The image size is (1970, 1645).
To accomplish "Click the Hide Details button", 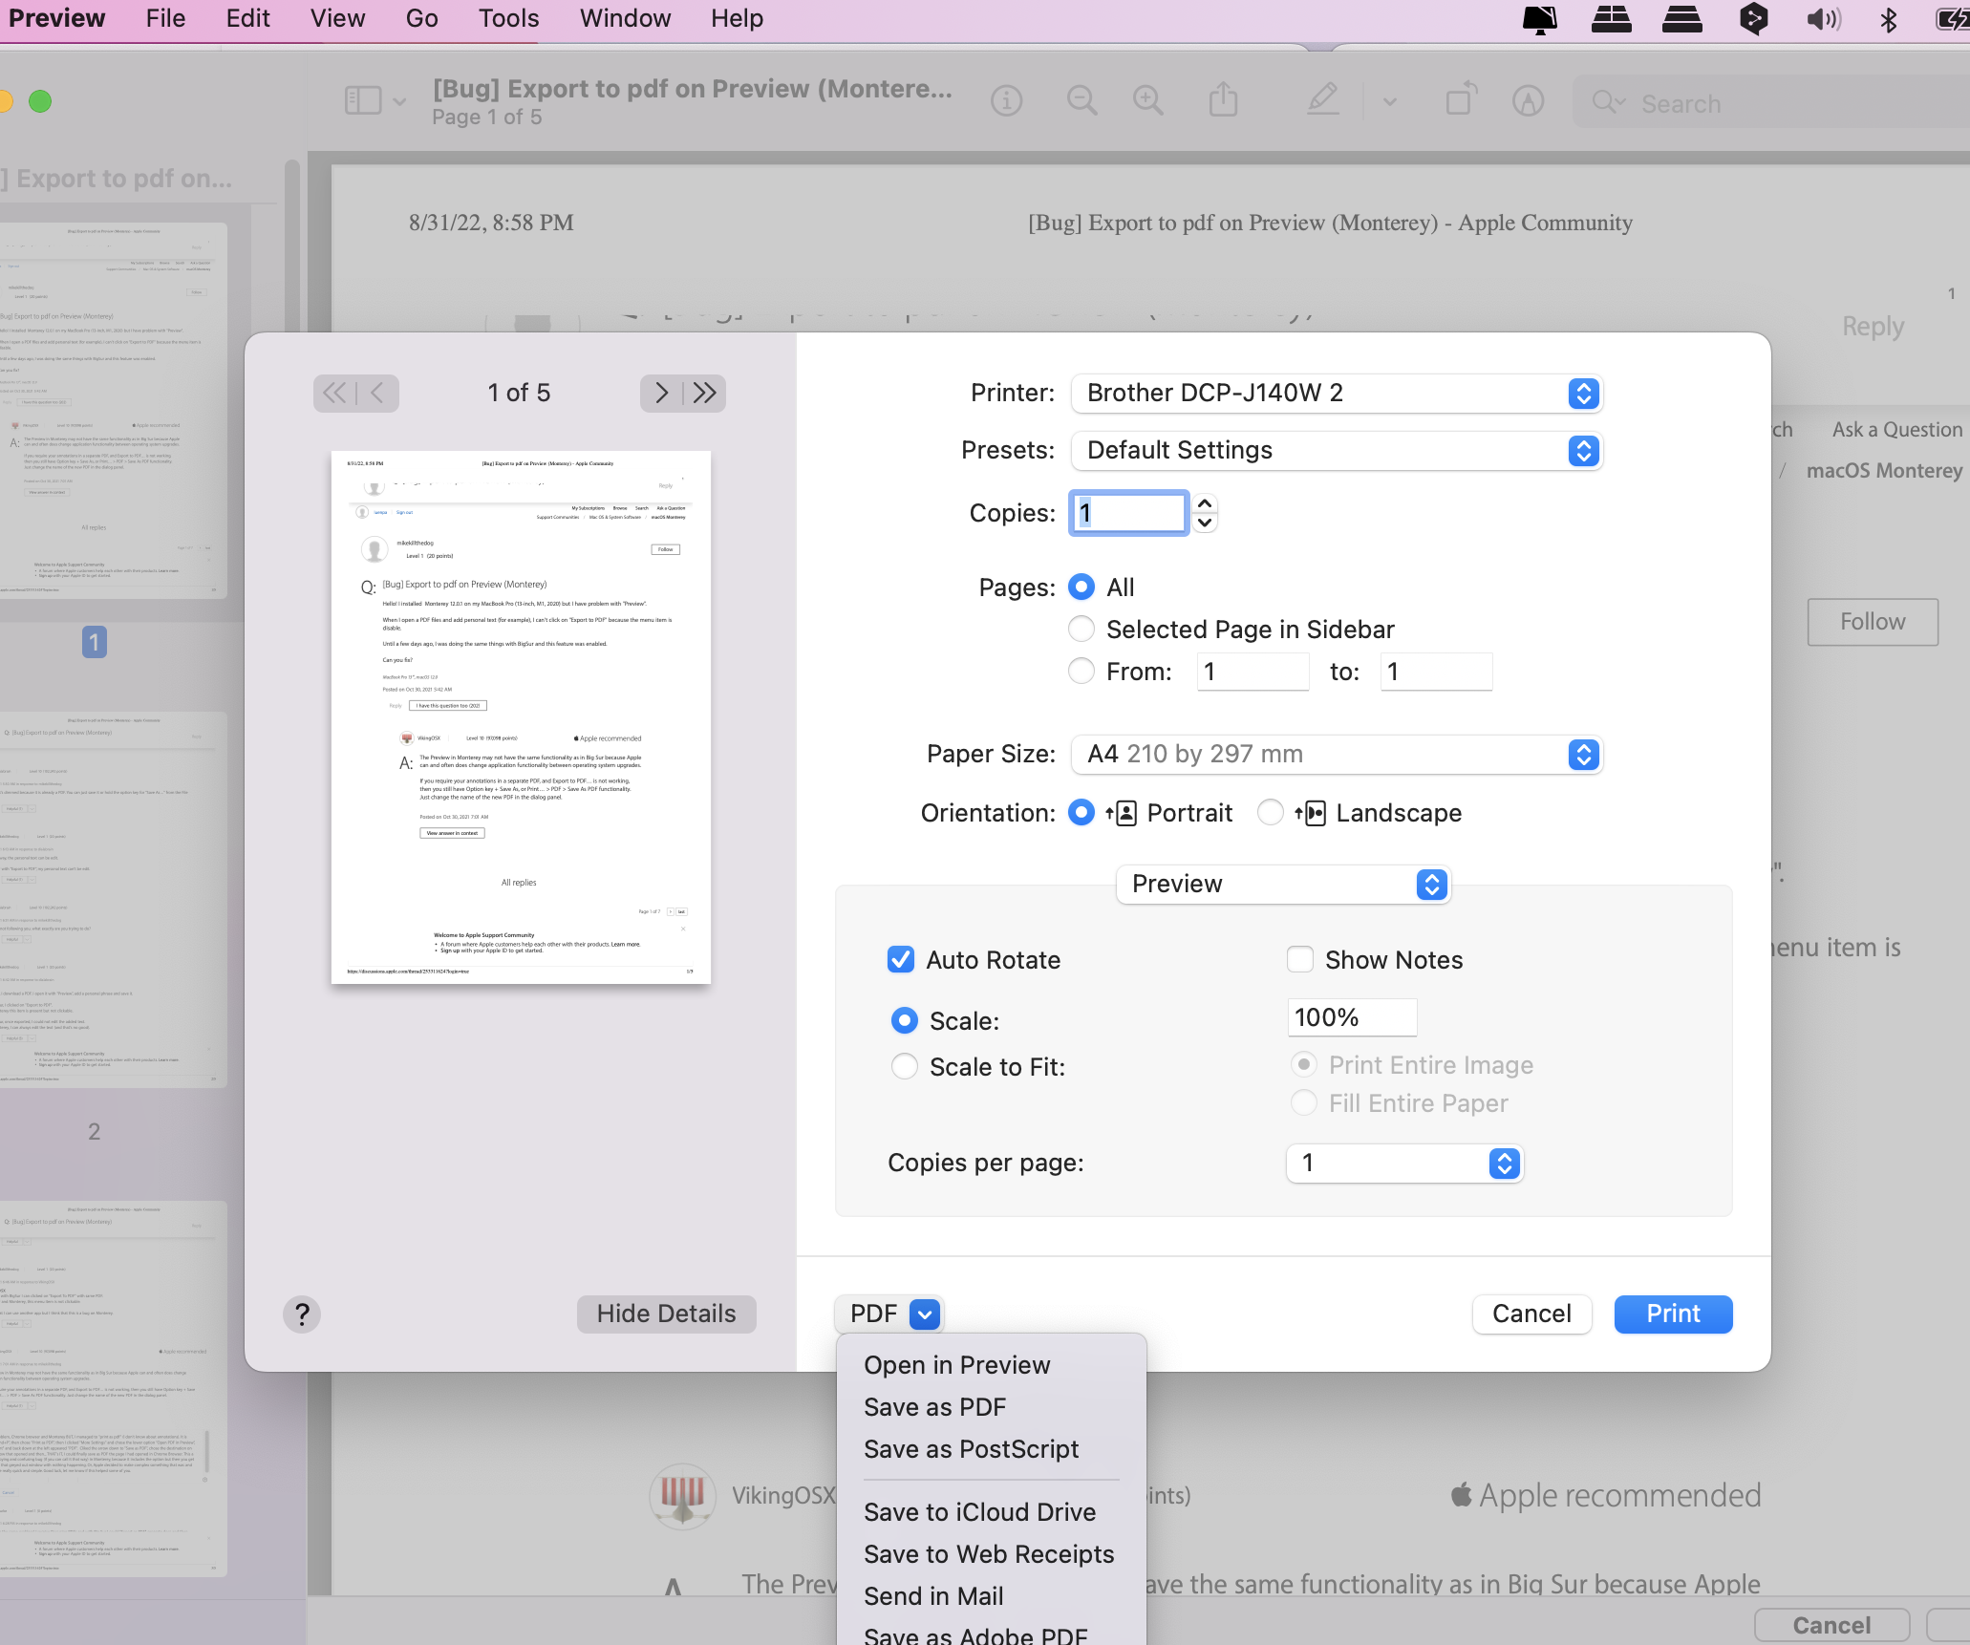I will click(x=666, y=1314).
